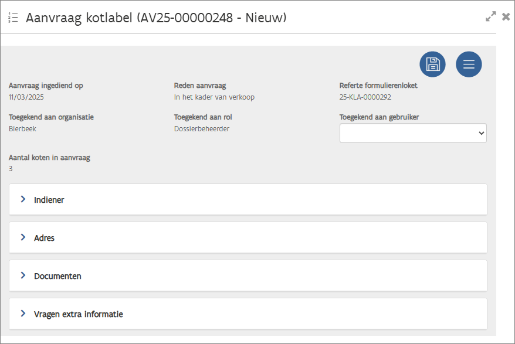This screenshot has width=515, height=344.
Task: Click the chevron next to Documenten
Action: click(x=23, y=275)
